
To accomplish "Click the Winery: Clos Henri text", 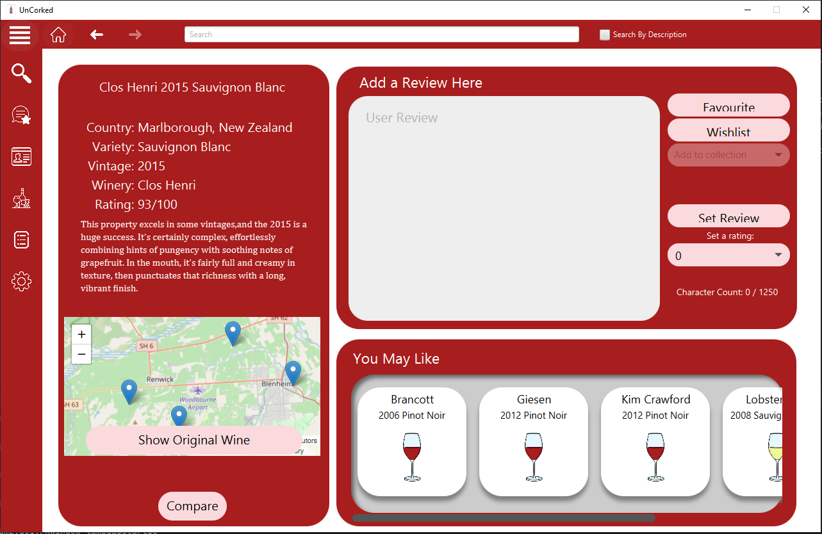I will [144, 185].
